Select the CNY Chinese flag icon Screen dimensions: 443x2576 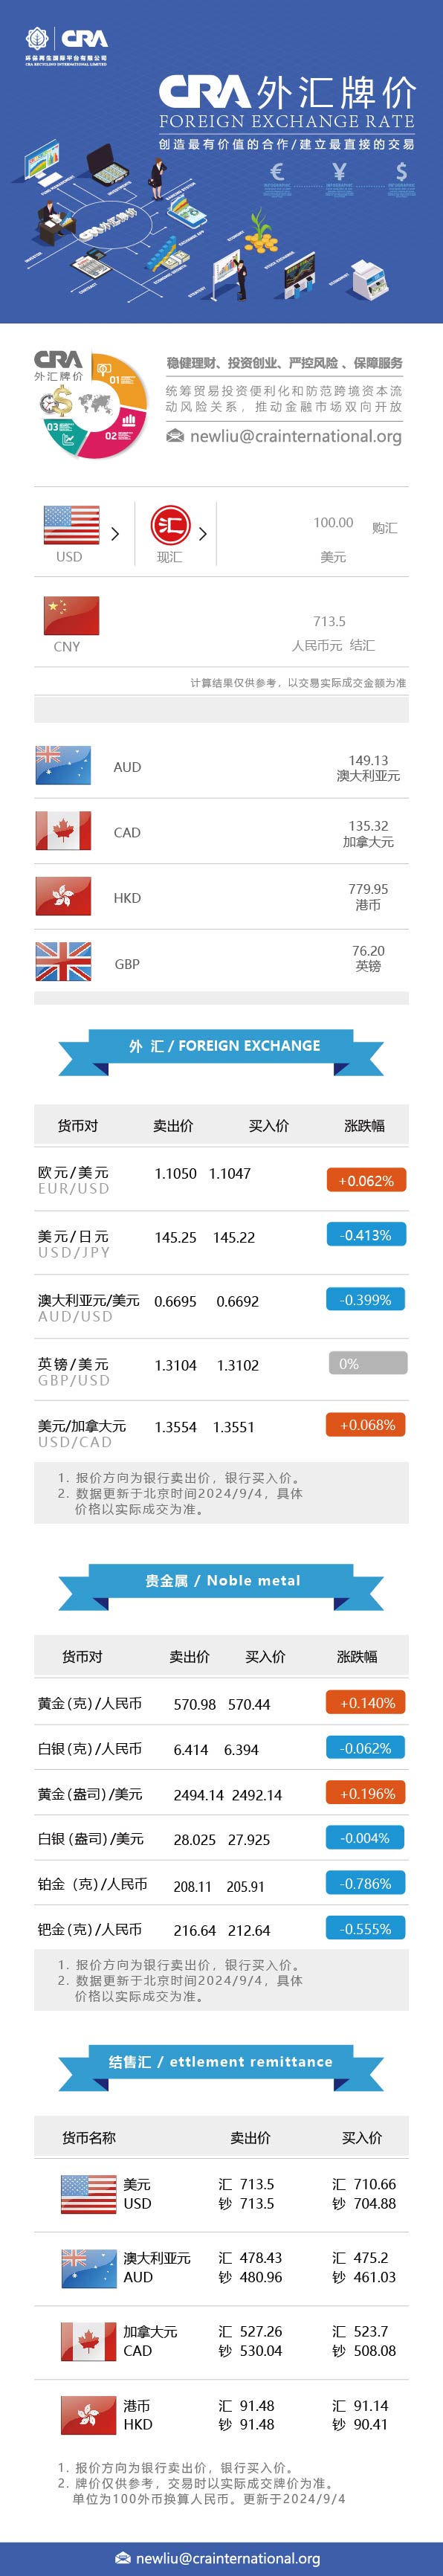point(71,616)
